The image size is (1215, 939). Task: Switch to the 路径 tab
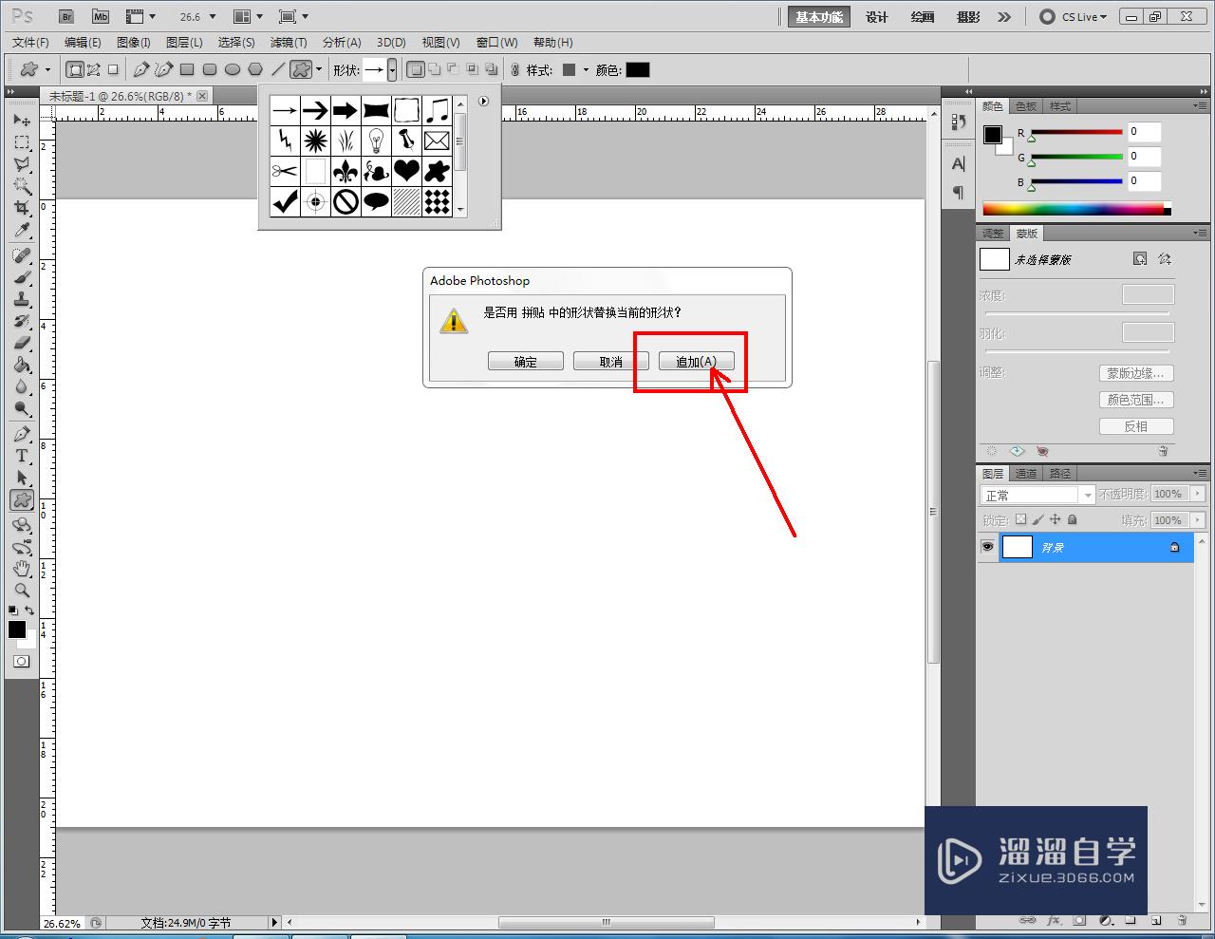pos(1060,474)
